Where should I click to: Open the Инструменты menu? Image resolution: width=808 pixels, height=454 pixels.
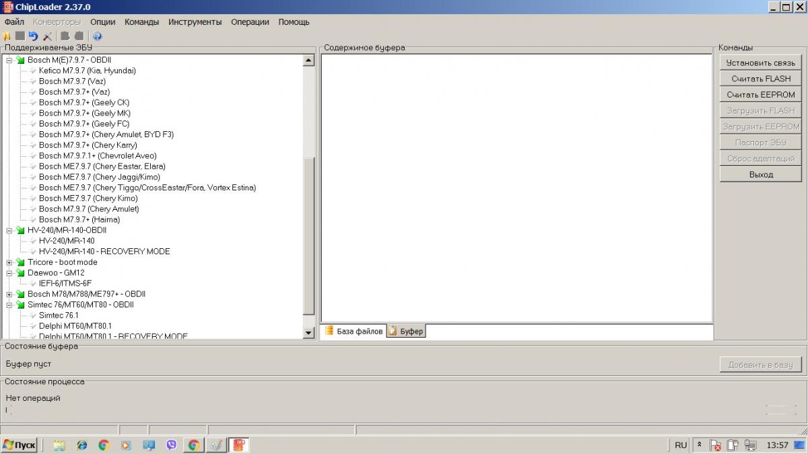[x=195, y=22]
